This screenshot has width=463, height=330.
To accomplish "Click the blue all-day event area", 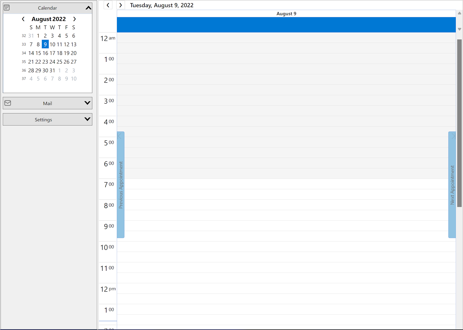I will [286, 25].
